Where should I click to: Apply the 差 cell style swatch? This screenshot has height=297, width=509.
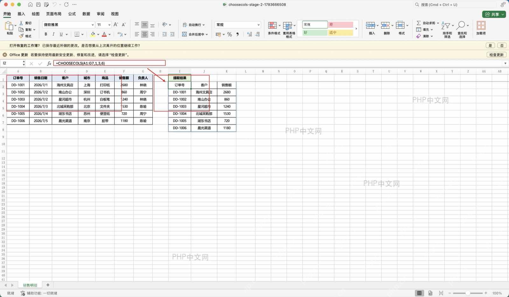[x=340, y=25]
